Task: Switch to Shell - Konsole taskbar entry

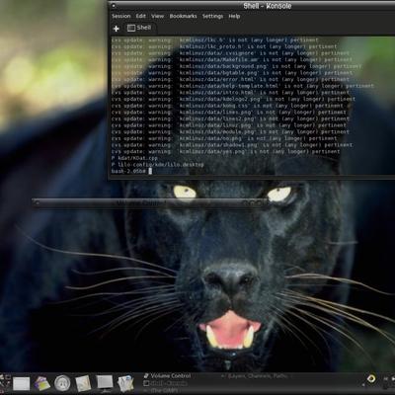Action: [x=166, y=383]
